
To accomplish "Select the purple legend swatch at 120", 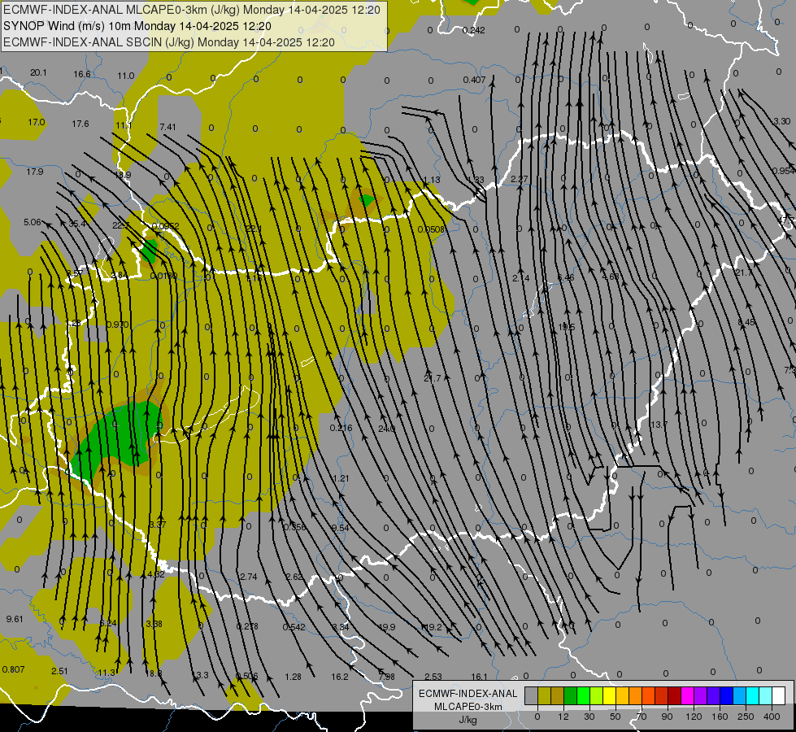I will [701, 695].
